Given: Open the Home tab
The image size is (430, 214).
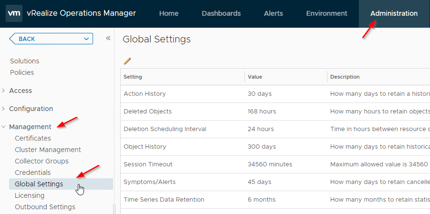Looking at the screenshot, I should (x=168, y=13).
